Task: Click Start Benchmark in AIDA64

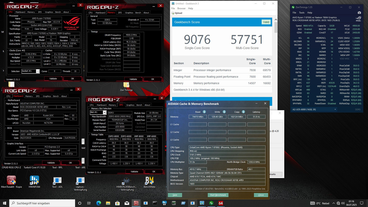Action: coord(218,195)
